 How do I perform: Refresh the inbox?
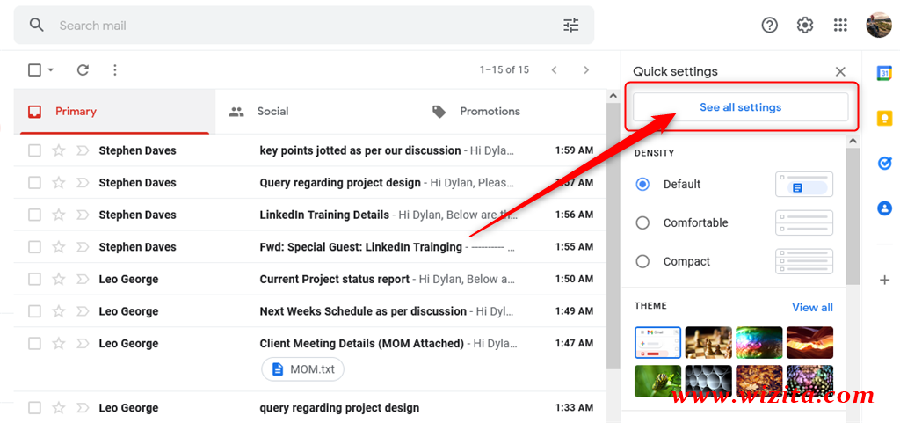tap(83, 70)
